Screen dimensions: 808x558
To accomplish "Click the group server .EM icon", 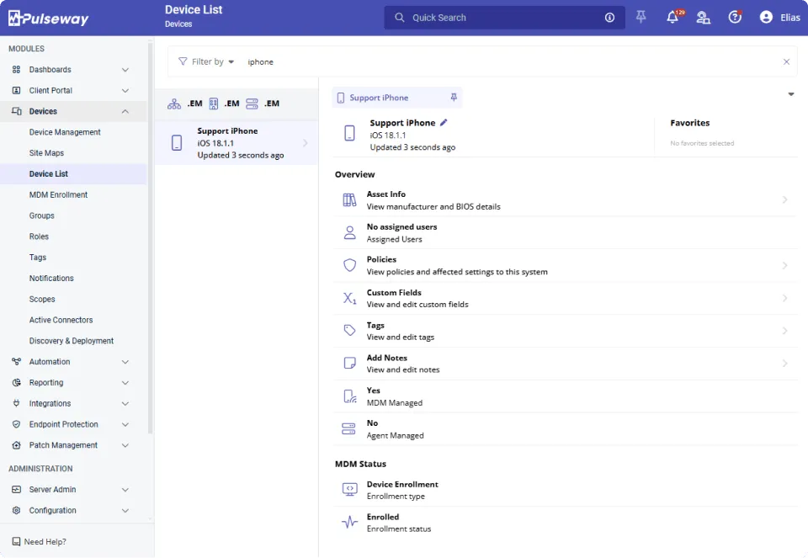I will [252, 104].
